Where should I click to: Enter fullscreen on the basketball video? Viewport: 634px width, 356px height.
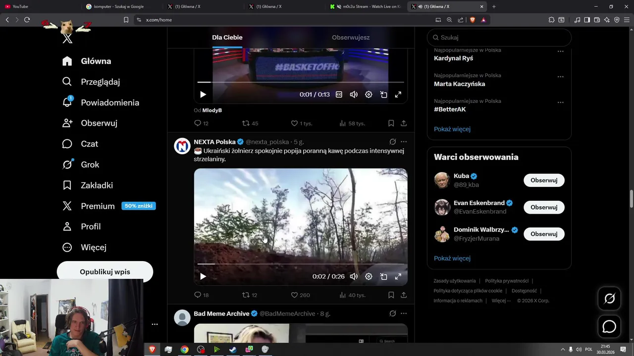pos(398,94)
